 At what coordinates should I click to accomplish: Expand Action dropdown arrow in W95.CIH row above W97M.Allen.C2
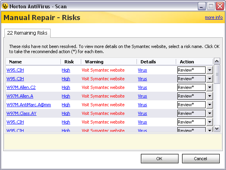210,79
